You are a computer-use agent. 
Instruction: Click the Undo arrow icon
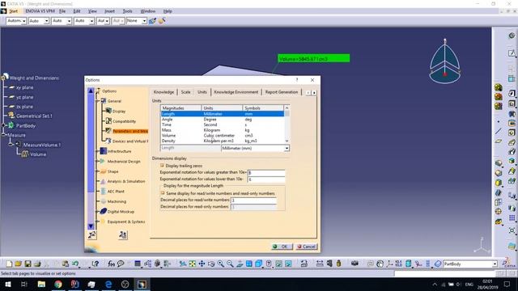75,264
